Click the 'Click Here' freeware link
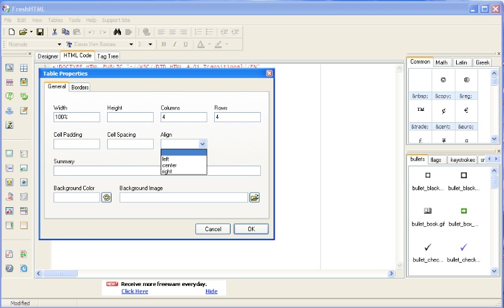Viewport: 504px width, 308px height. point(135,292)
